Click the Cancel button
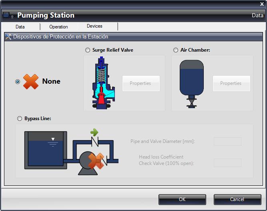The image size is (267, 211). [237, 199]
